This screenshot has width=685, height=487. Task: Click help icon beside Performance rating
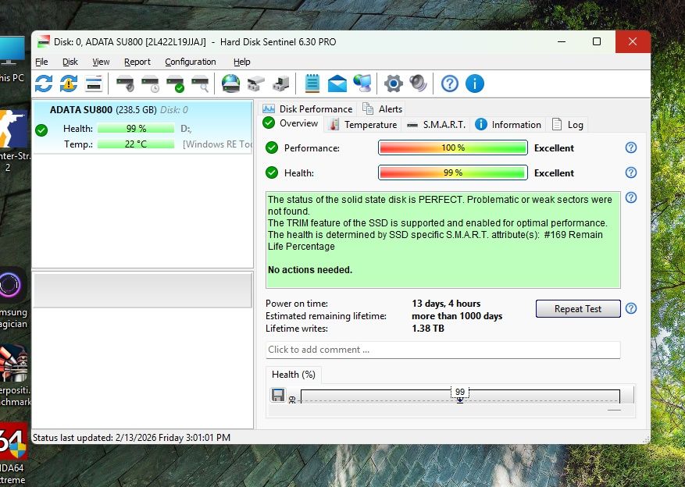(631, 148)
